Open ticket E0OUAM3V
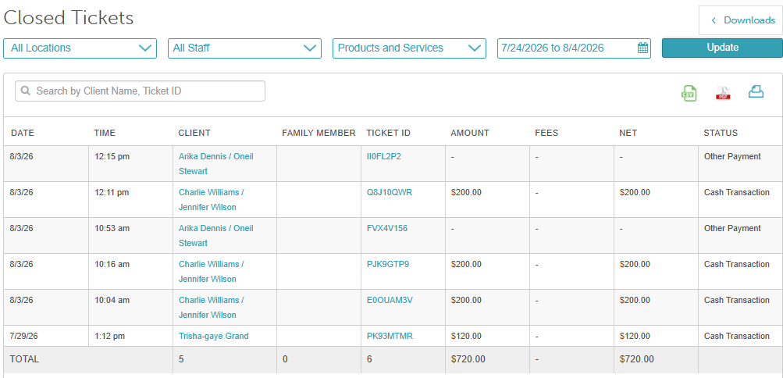 click(390, 300)
